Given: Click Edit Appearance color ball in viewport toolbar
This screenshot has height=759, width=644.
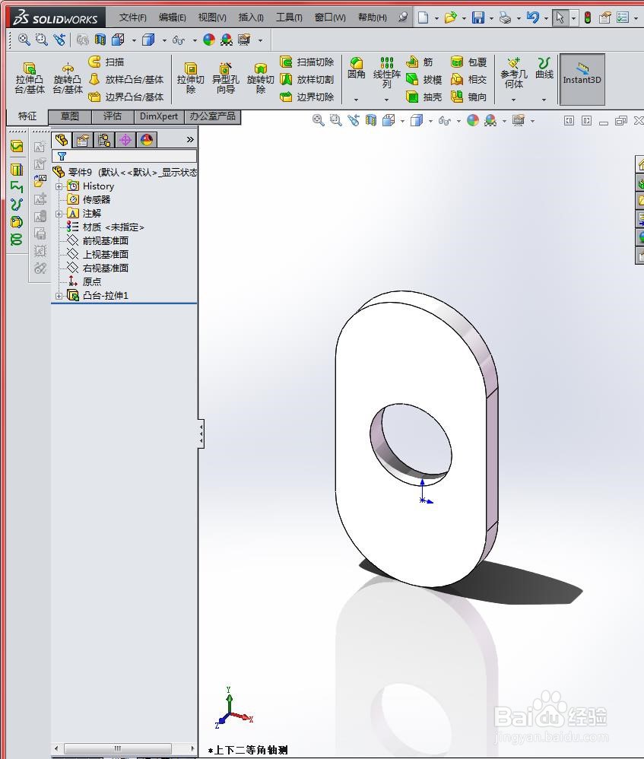Looking at the screenshot, I should click(x=473, y=120).
